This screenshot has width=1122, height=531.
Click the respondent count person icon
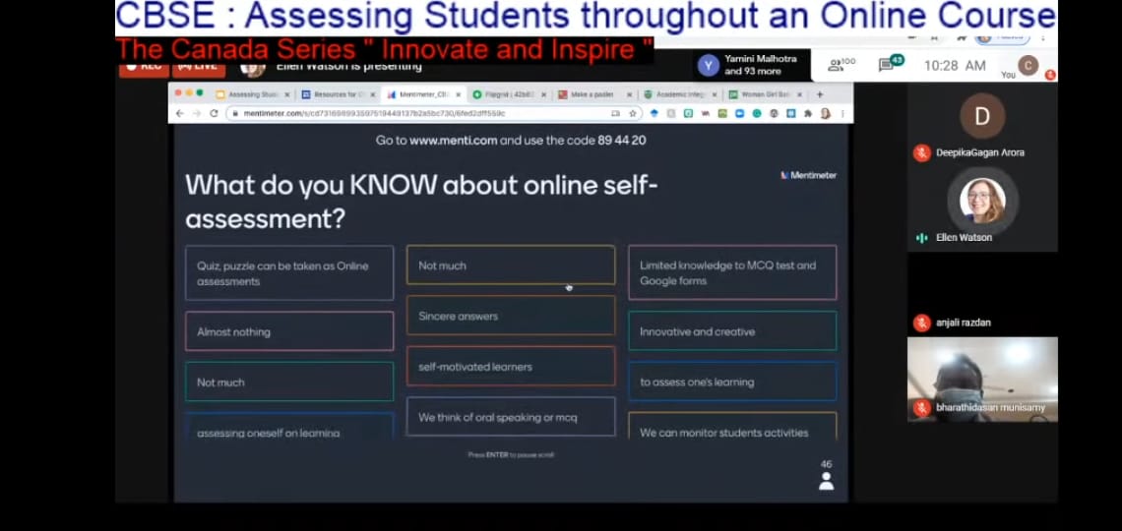[x=826, y=481]
